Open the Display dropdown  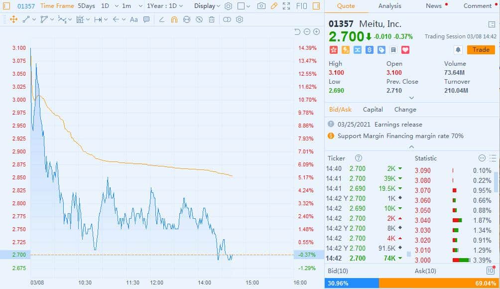207,6
